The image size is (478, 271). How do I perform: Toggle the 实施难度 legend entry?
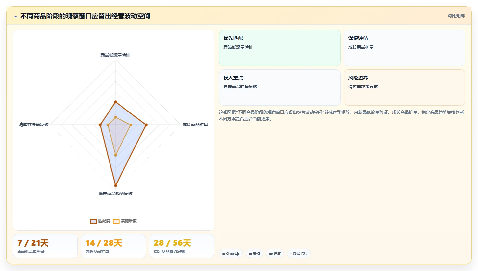click(125, 221)
